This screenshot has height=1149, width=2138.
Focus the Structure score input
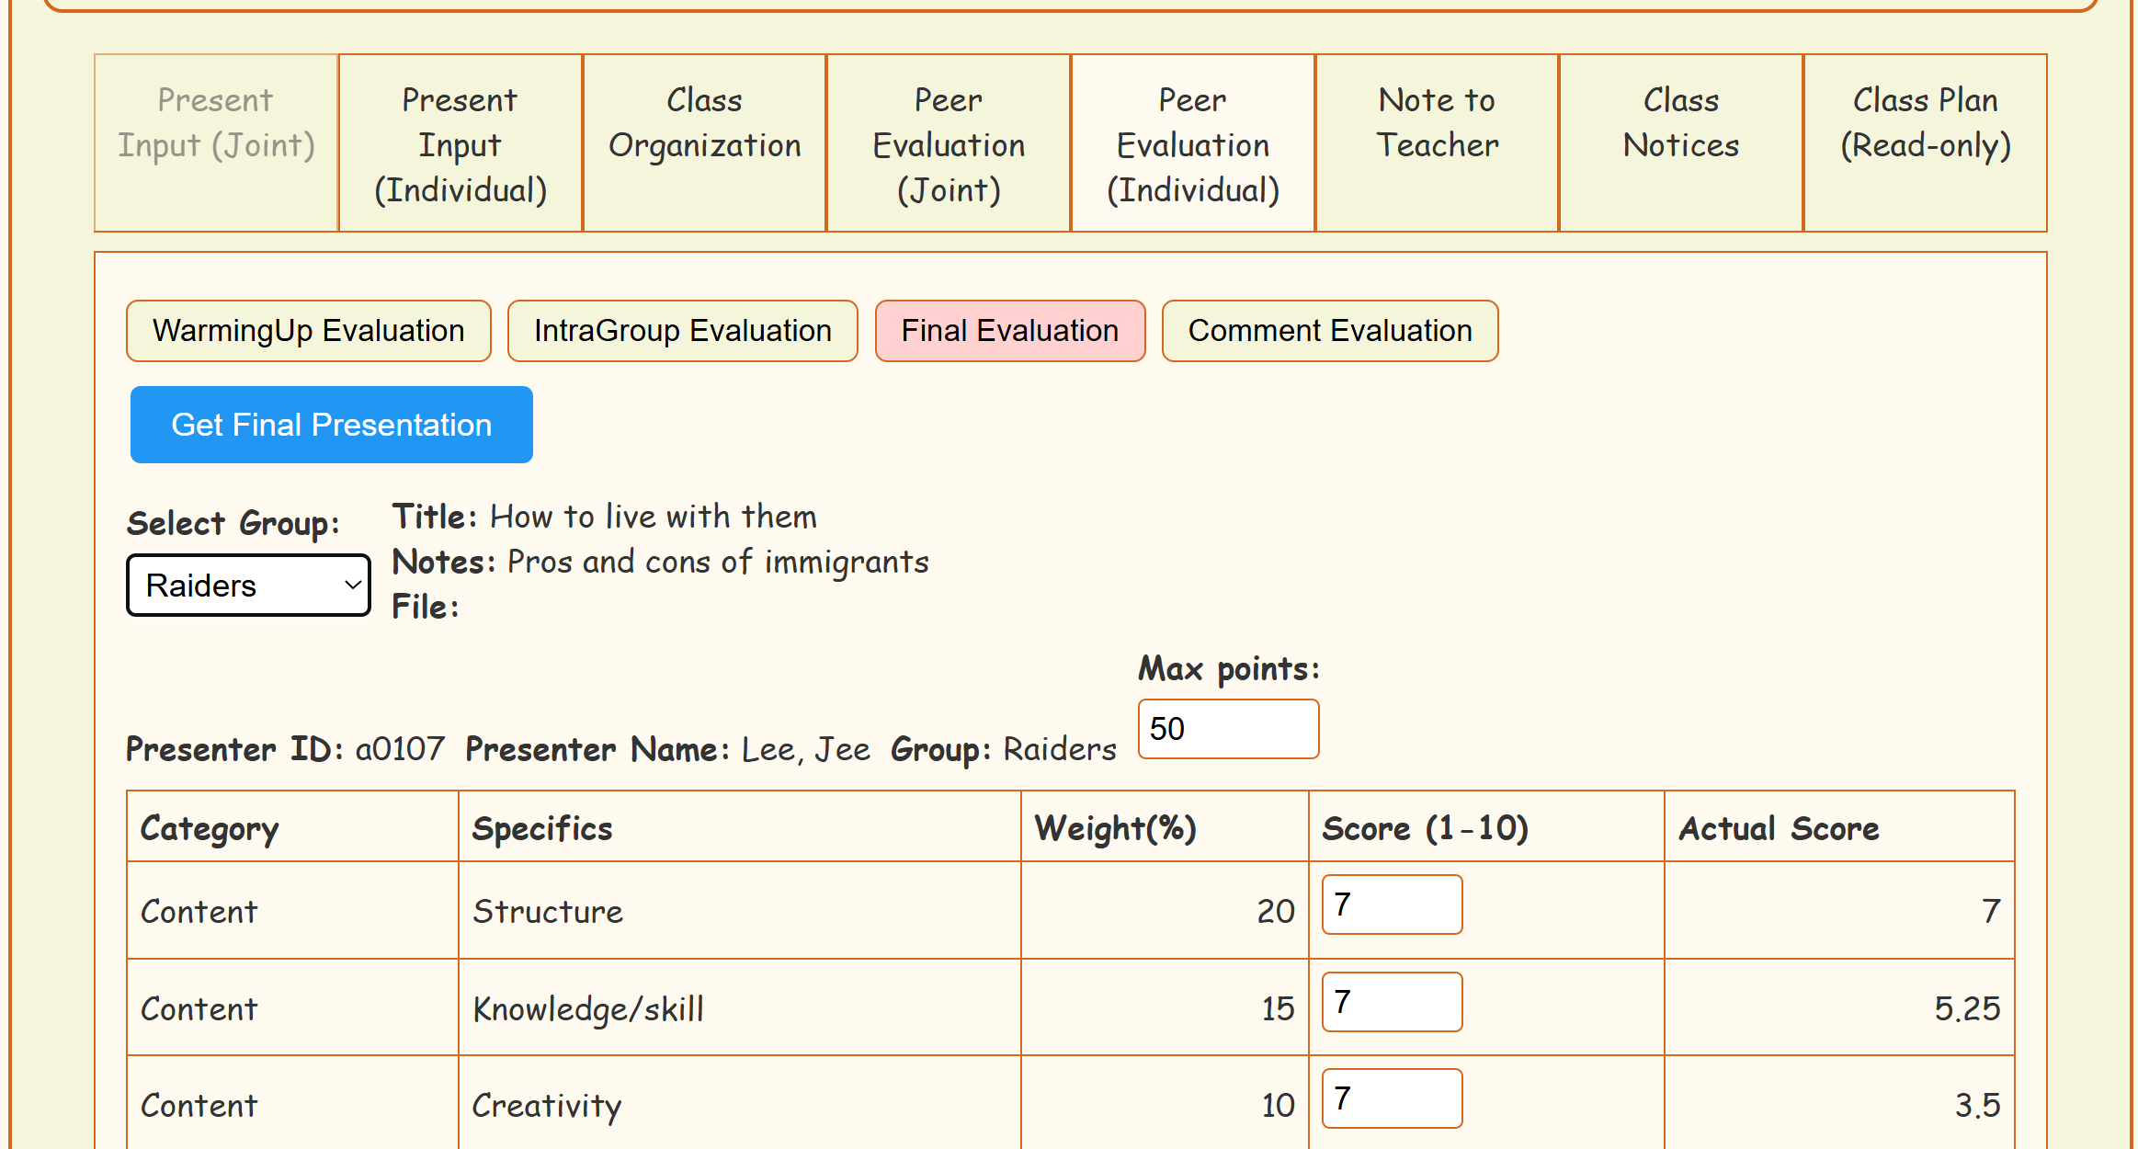(x=1392, y=904)
